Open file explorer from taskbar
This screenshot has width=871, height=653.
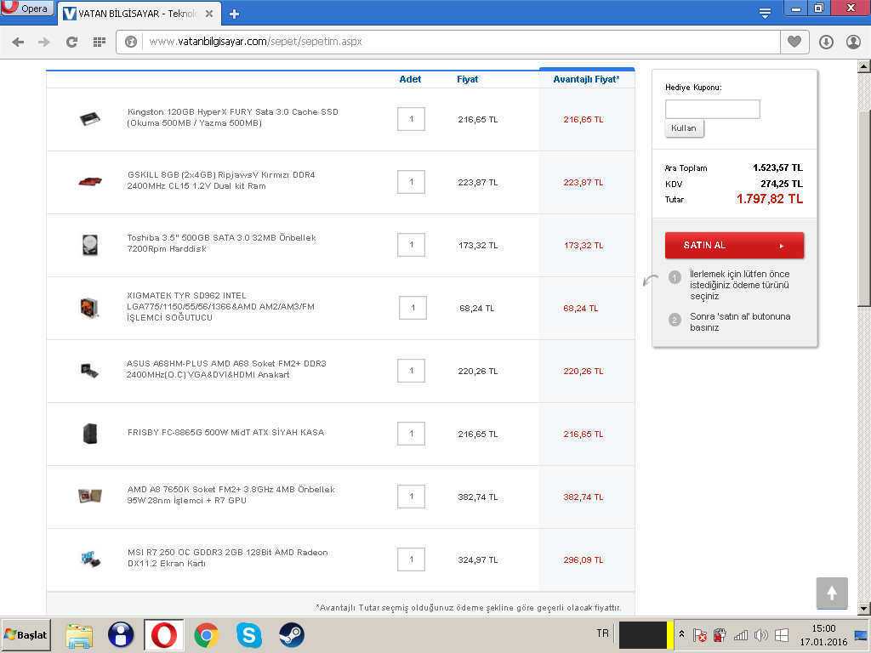(x=79, y=635)
